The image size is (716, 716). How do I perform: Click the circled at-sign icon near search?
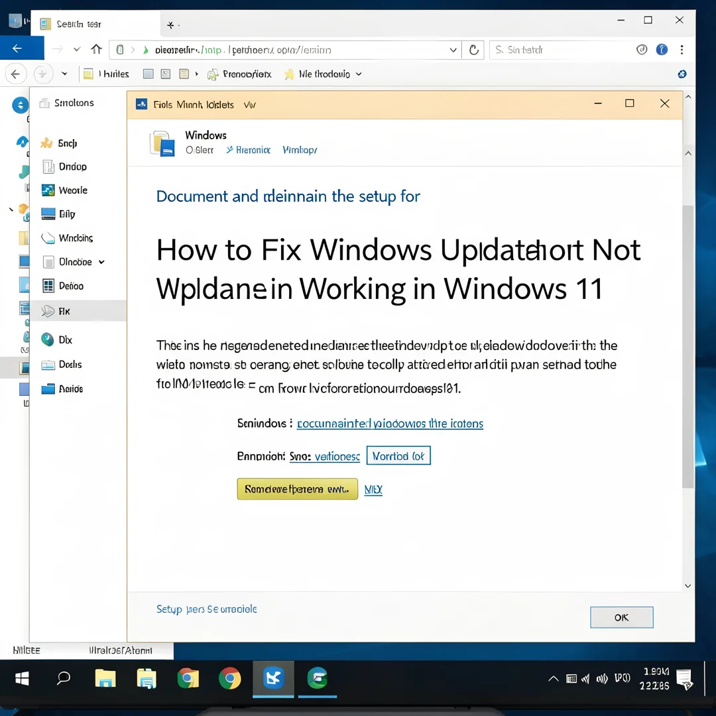pos(642,49)
